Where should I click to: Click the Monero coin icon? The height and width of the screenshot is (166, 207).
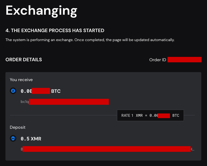(13, 139)
